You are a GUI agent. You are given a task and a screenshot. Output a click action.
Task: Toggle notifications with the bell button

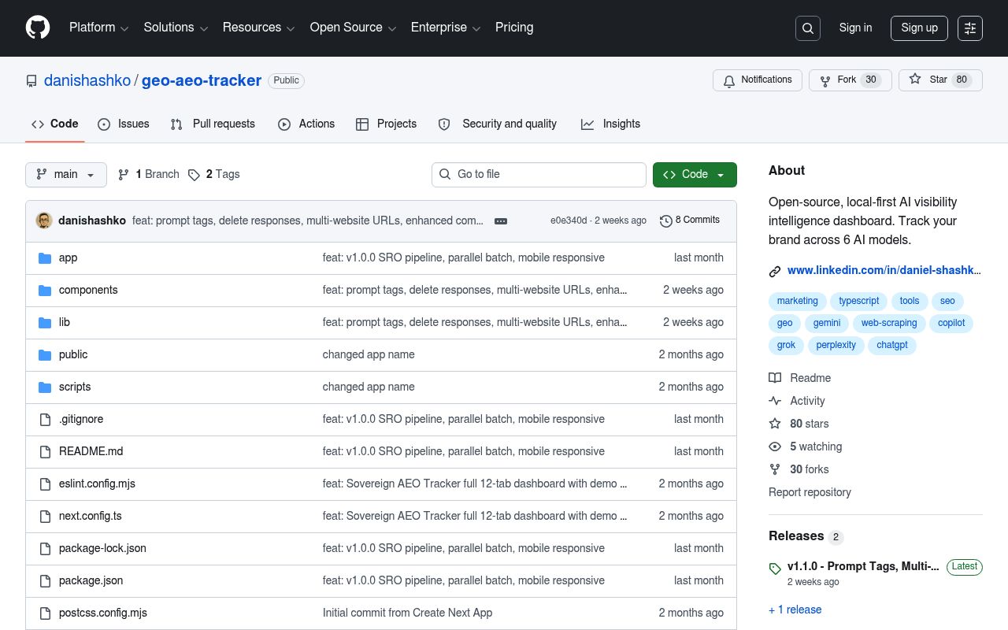click(x=757, y=80)
